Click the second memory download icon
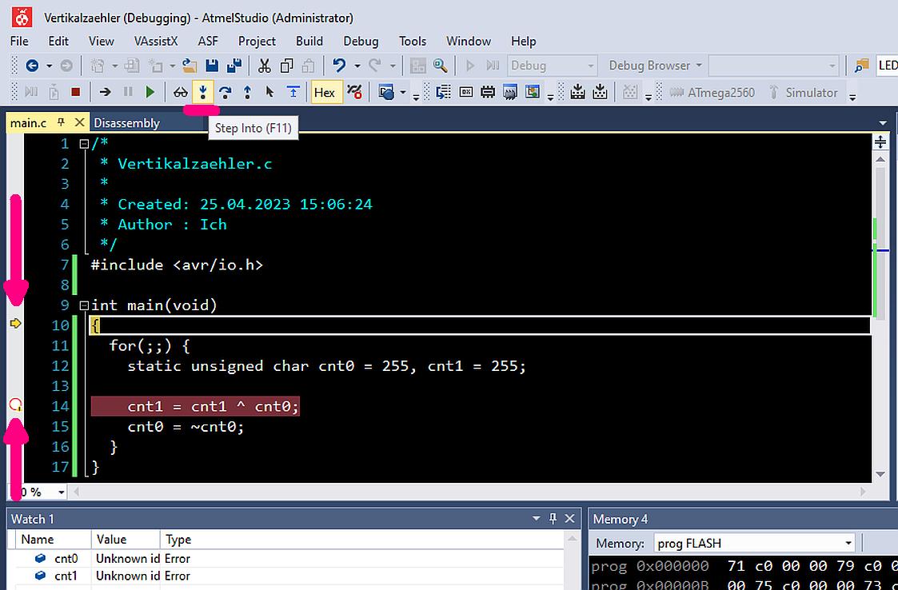 [600, 92]
